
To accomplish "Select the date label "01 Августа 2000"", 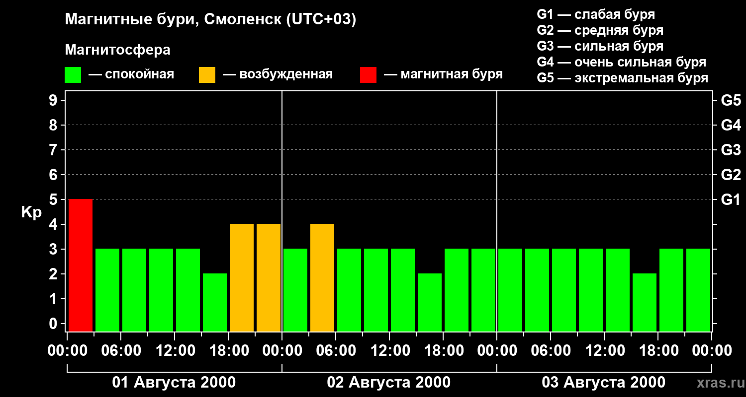I will click(x=174, y=383).
